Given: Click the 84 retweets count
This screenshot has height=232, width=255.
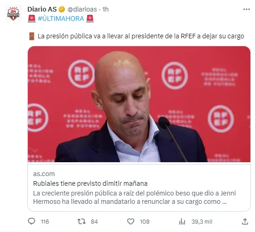Looking at the screenshot, I should pos(94,222).
